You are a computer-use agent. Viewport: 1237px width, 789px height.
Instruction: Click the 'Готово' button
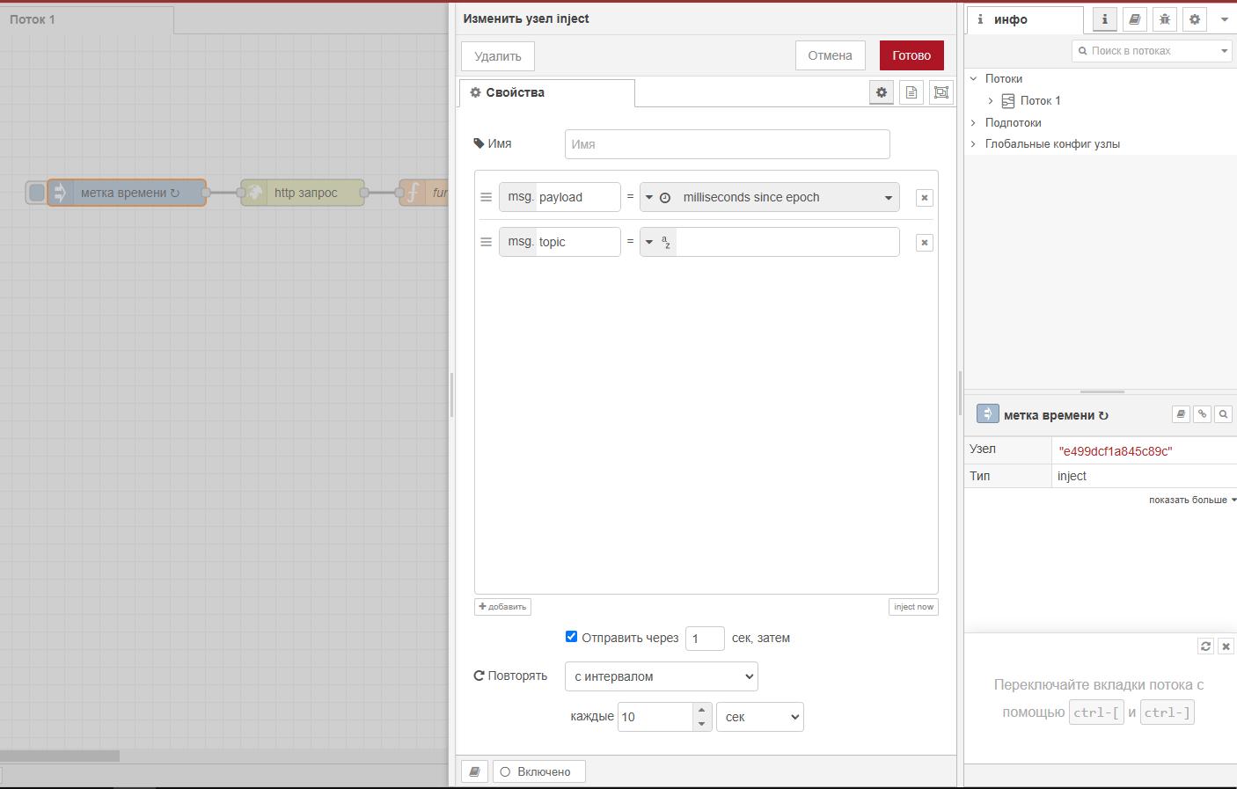pyautogui.click(x=911, y=55)
